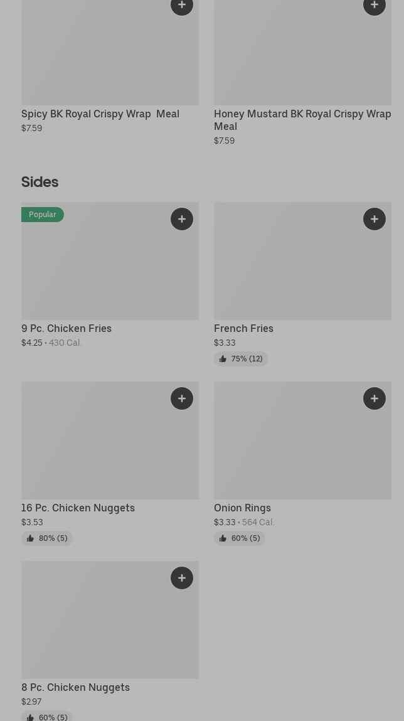
Task: Add 16 Pc. Chicken Nuggets to order
Action: coord(182,398)
